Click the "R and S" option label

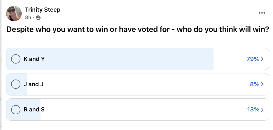click(34, 110)
